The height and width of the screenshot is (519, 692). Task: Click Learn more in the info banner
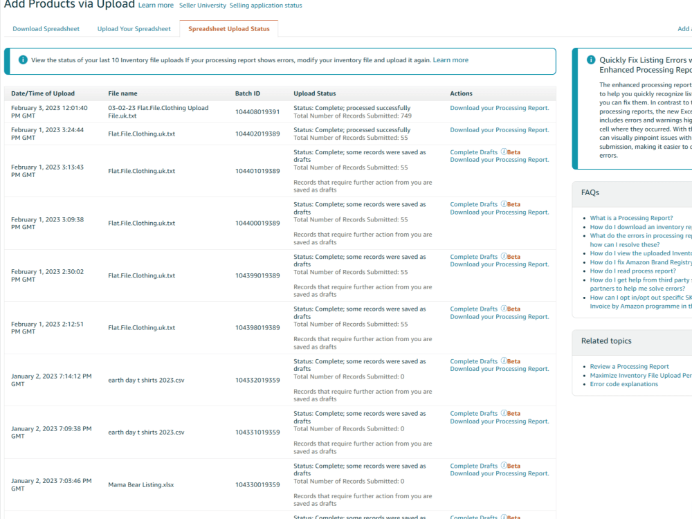pos(450,60)
